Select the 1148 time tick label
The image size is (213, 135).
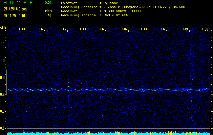[x=164, y=30]
